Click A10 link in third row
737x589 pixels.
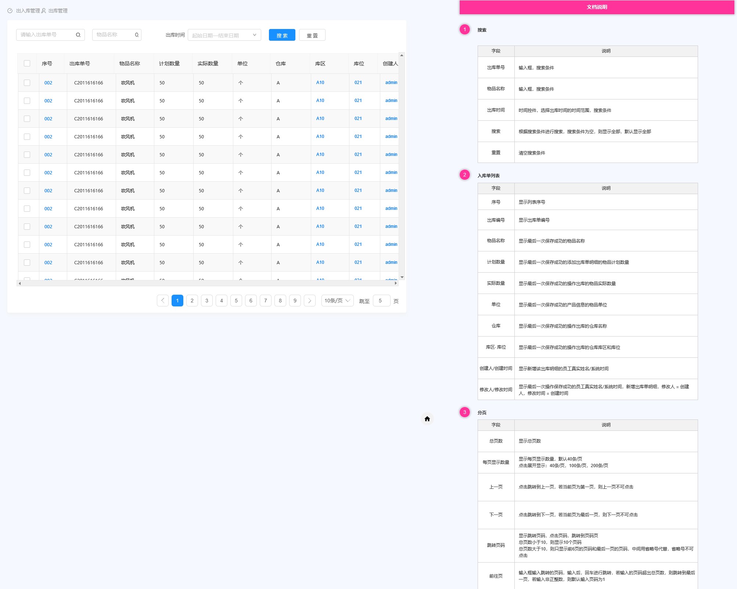point(320,119)
